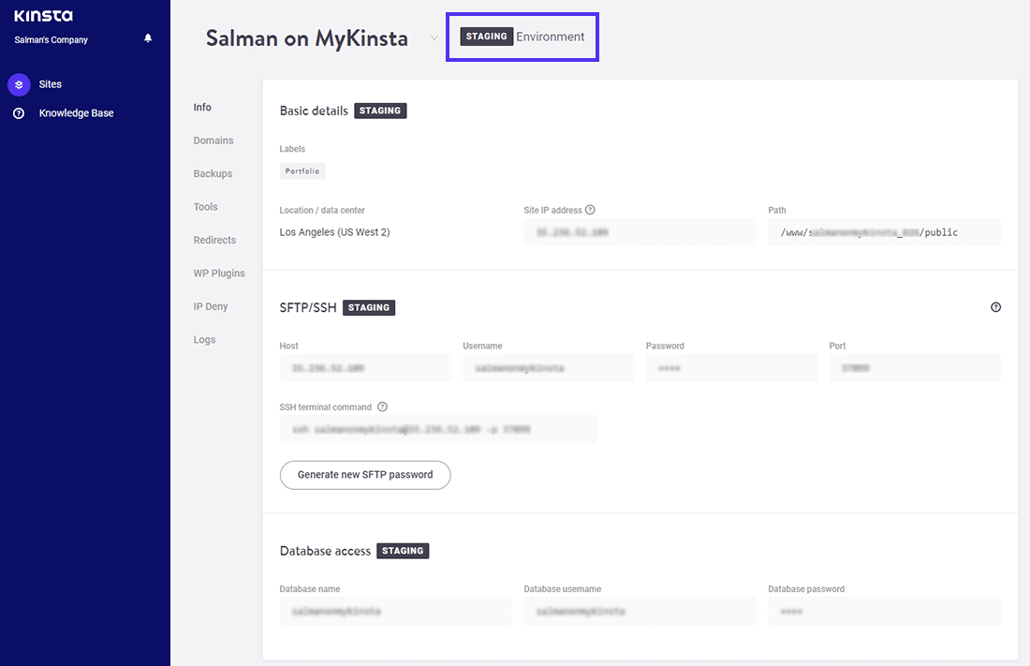Click Generate new SFTP password
The height and width of the screenshot is (666, 1030).
point(365,475)
